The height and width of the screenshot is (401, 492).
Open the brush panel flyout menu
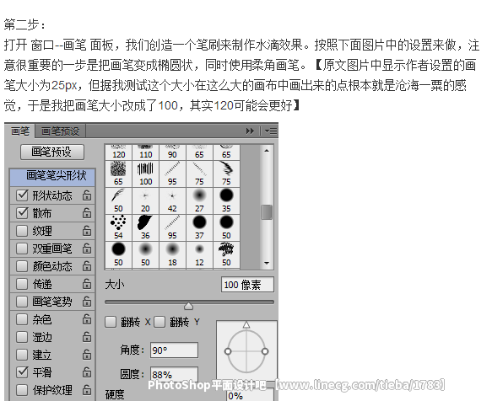(x=271, y=131)
